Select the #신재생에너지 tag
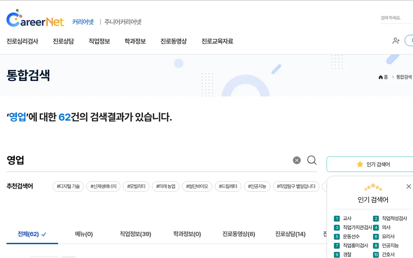The height and width of the screenshot is (258, 413). point(103,186)
